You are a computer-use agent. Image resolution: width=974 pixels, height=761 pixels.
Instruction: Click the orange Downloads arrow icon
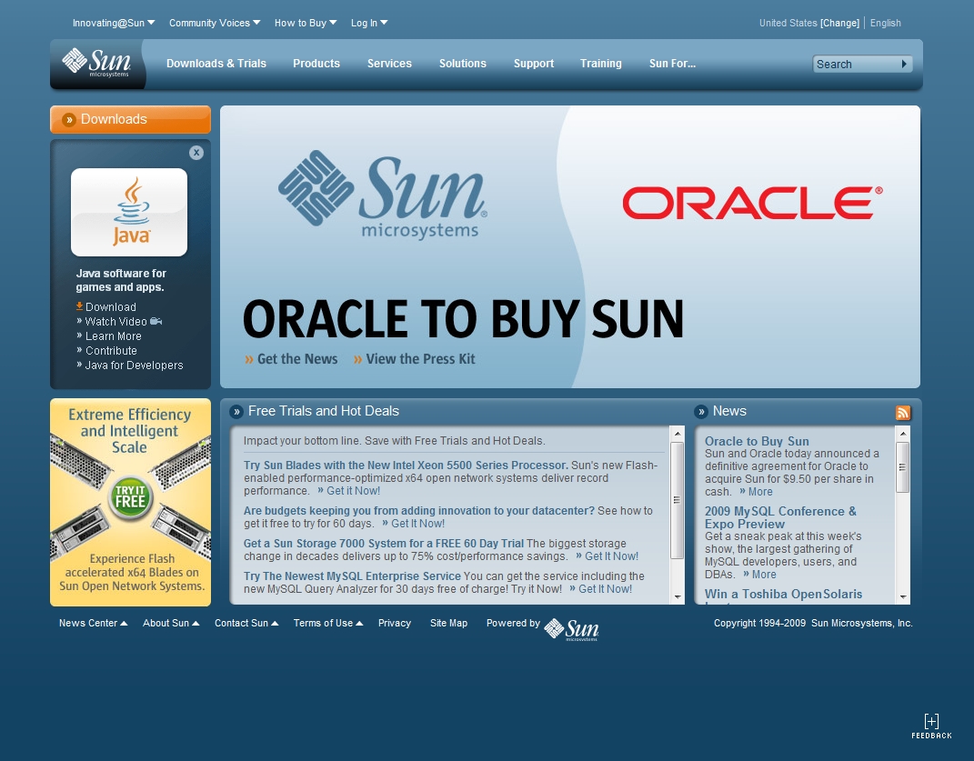point(68,120)
